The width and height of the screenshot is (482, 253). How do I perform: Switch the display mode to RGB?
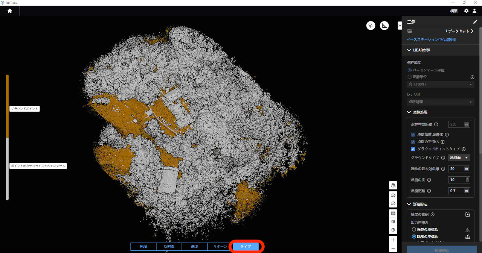tap(143, 247)
